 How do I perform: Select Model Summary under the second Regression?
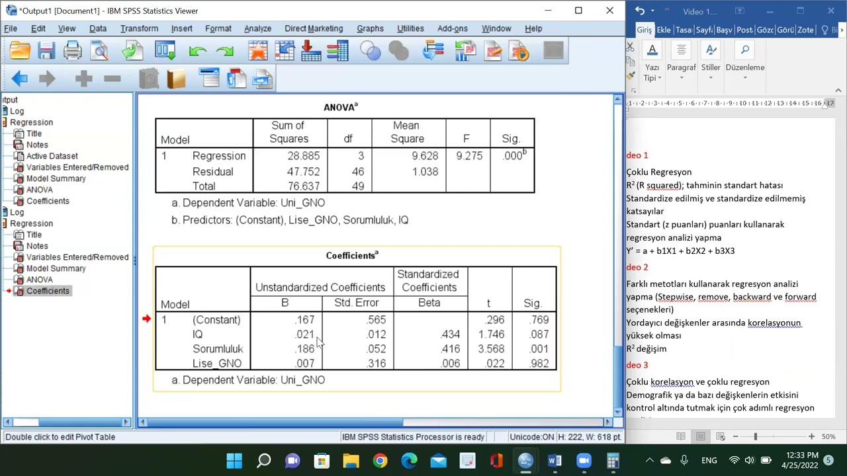point(56,268)
